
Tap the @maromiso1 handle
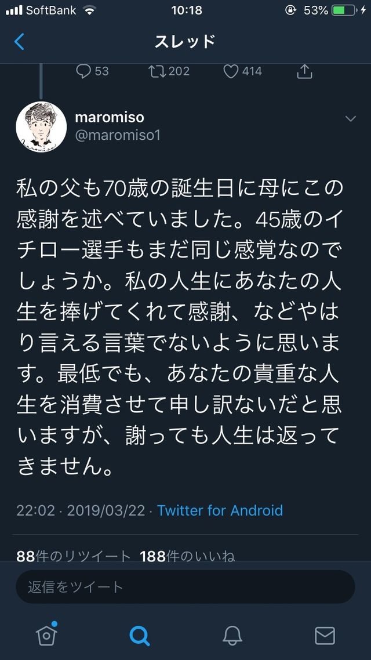click(x=117, y=135)
